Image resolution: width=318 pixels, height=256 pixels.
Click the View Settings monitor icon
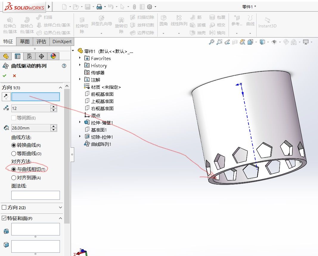[305, 42]
